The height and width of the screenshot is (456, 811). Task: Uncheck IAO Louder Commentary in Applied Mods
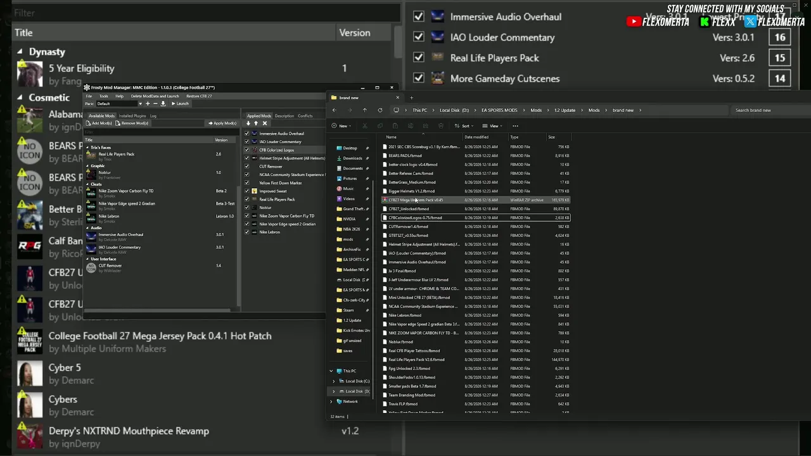247,142
